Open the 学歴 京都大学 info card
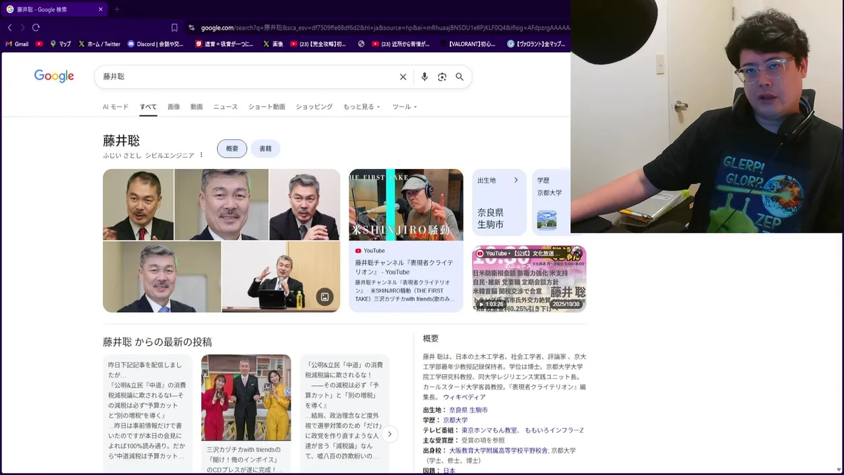The height and width of the screenshot is (475, 844). pyautogui.click(x=551, y=203)
